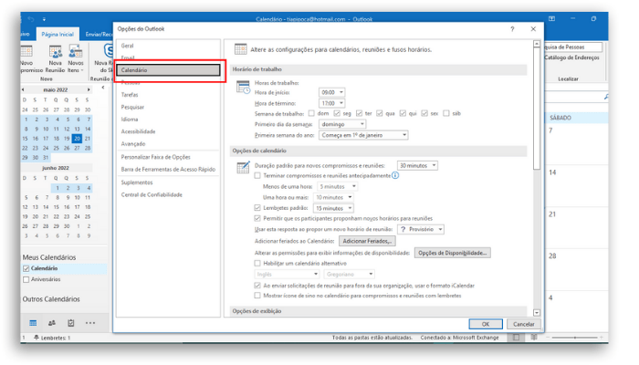Open the Provisório response dropdown

(x=421, y=229)
